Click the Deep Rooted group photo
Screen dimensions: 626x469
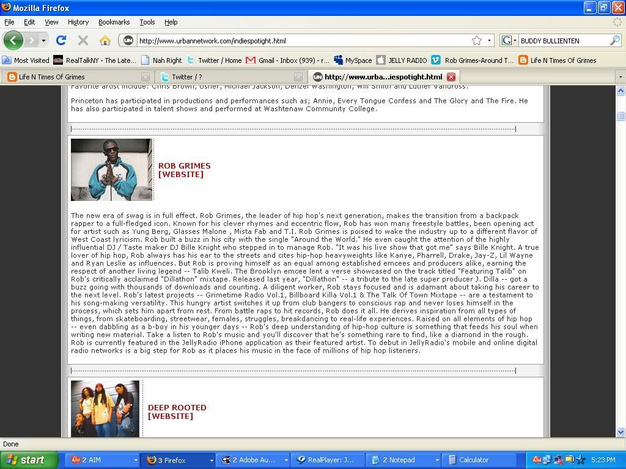(105, 409)
